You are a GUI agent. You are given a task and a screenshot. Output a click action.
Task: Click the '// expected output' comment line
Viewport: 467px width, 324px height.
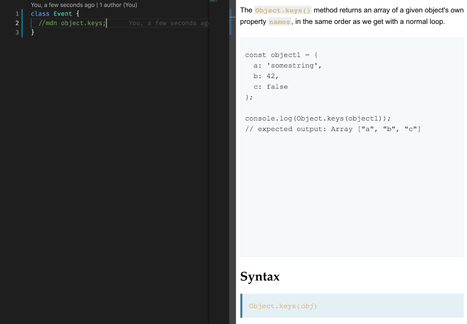tap(333, 129)
